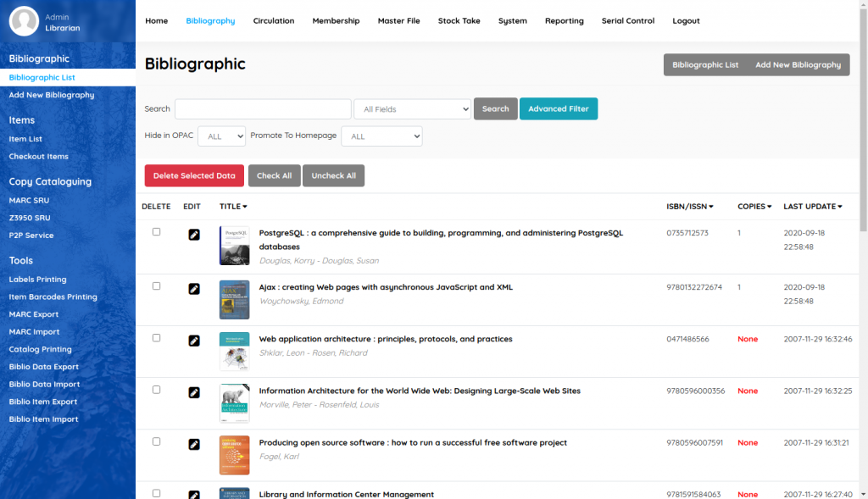
Task: Open the Promote To Homepage dropdown
Action: point(381,136)
